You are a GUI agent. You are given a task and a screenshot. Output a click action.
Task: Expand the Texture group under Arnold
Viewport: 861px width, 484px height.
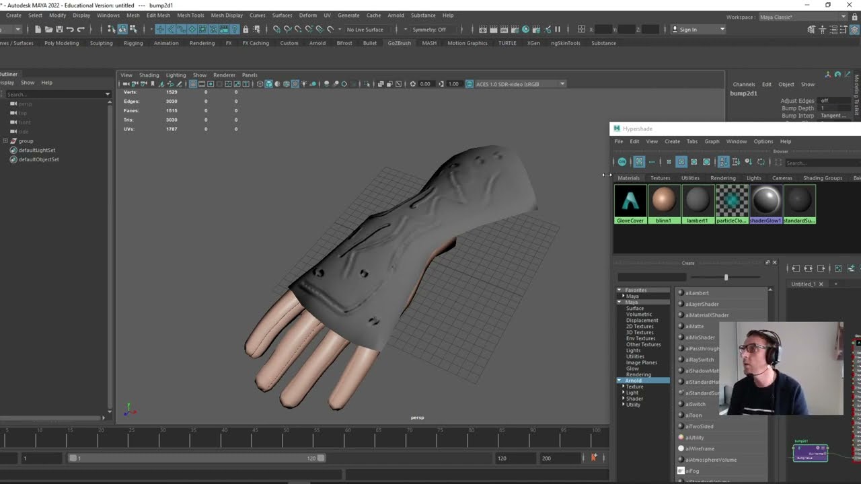point(623,387)
